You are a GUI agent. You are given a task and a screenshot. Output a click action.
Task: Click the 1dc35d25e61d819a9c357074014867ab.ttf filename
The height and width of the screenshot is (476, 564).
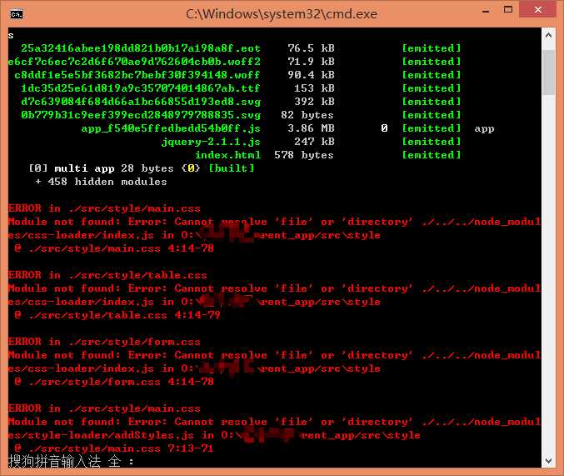click(x=140, y=88)
